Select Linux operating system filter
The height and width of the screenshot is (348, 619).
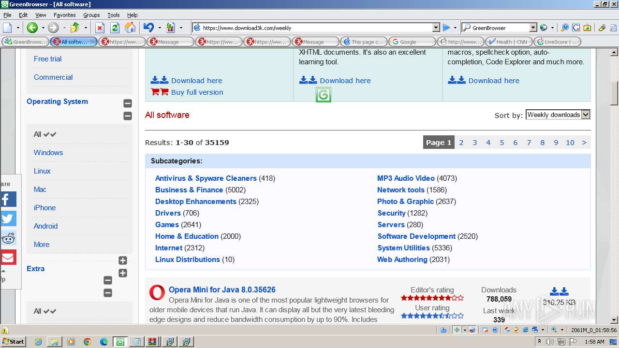[x=42, y=171]
